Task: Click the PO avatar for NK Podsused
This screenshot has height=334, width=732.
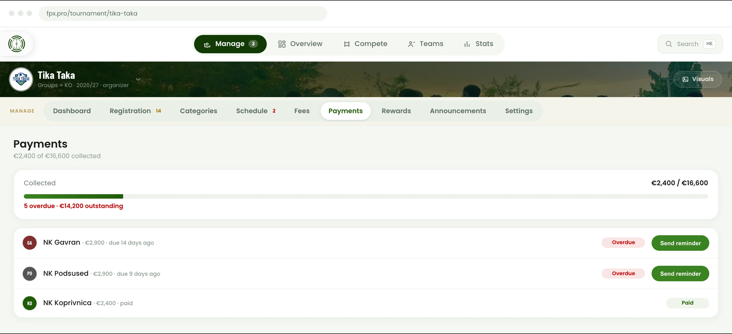Action: coord(30,274)
